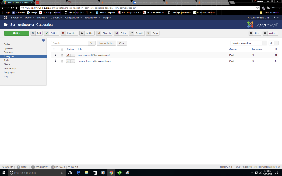
Task: Click the Check-in toolbar button
Action: point(104,33)
